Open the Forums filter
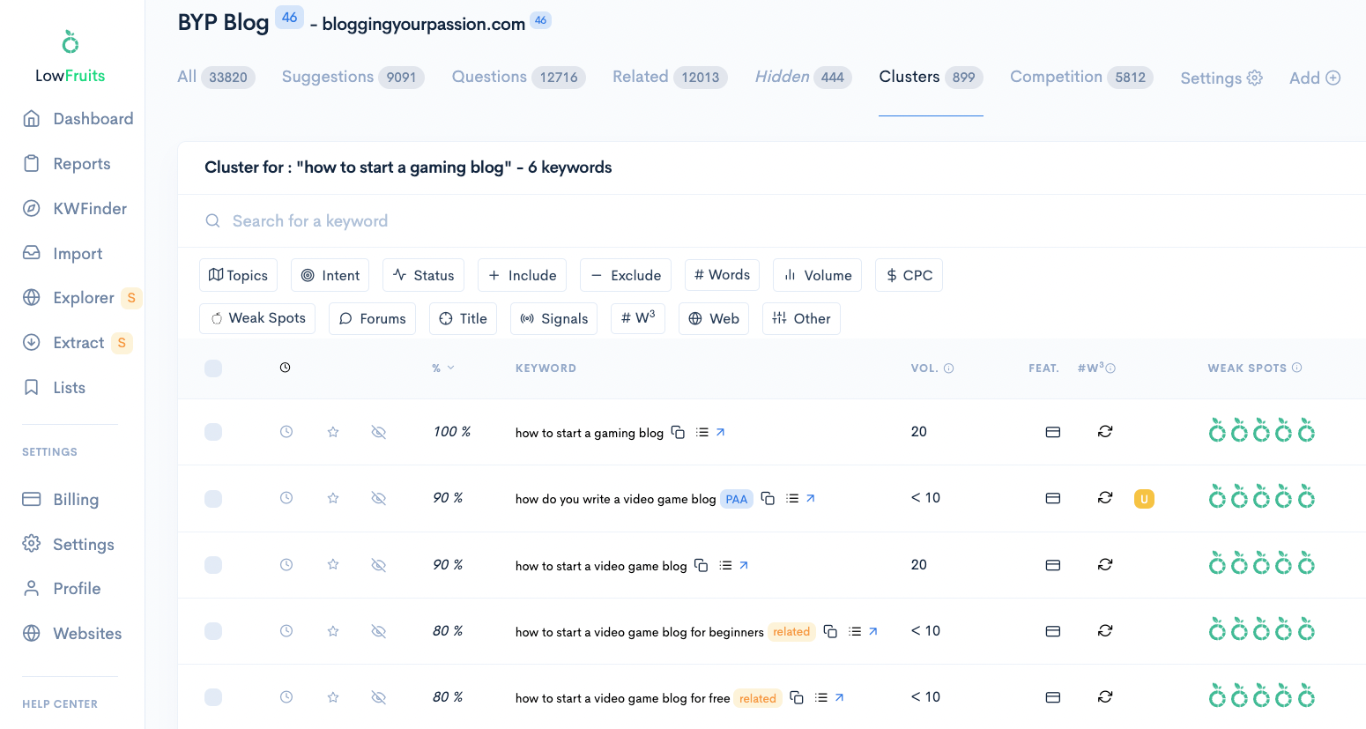 372,318
